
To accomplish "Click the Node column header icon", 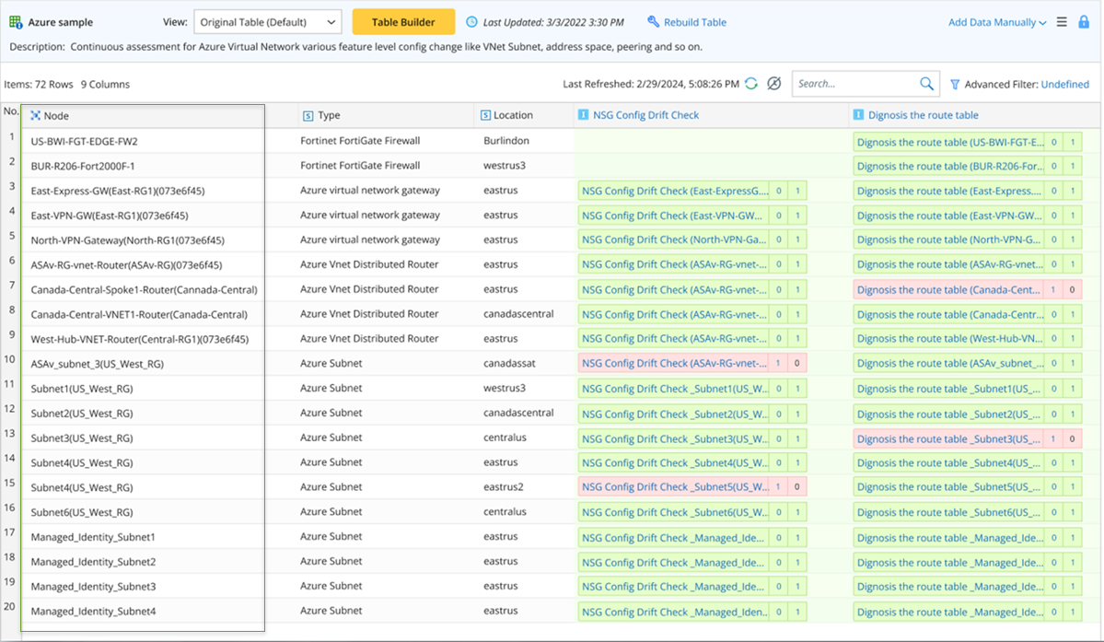I will [x=35, y=115].
